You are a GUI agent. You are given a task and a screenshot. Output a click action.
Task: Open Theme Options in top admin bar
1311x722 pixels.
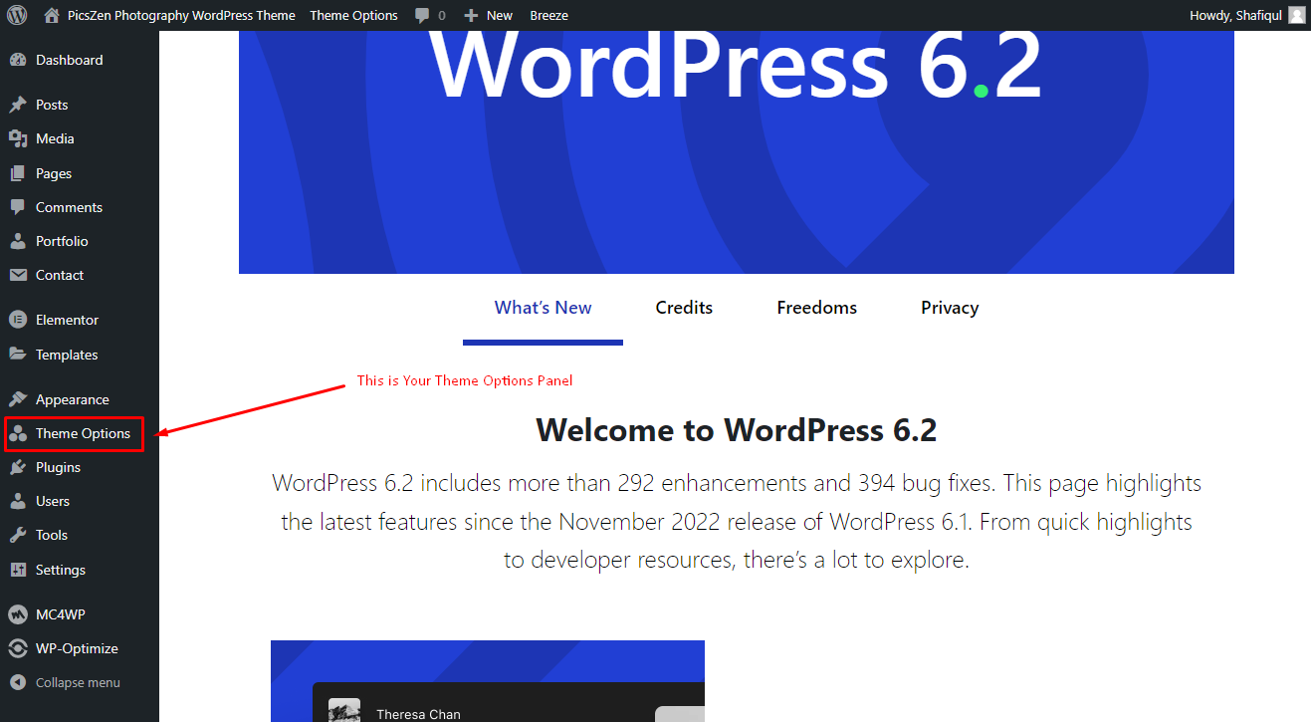(353, 15)
